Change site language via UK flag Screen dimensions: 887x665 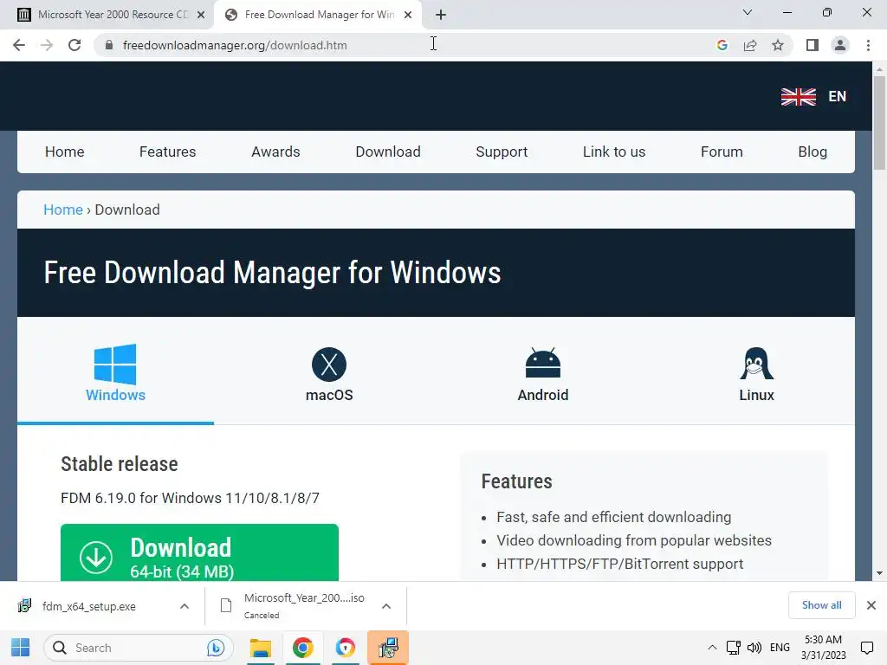(x=798, y=97)
